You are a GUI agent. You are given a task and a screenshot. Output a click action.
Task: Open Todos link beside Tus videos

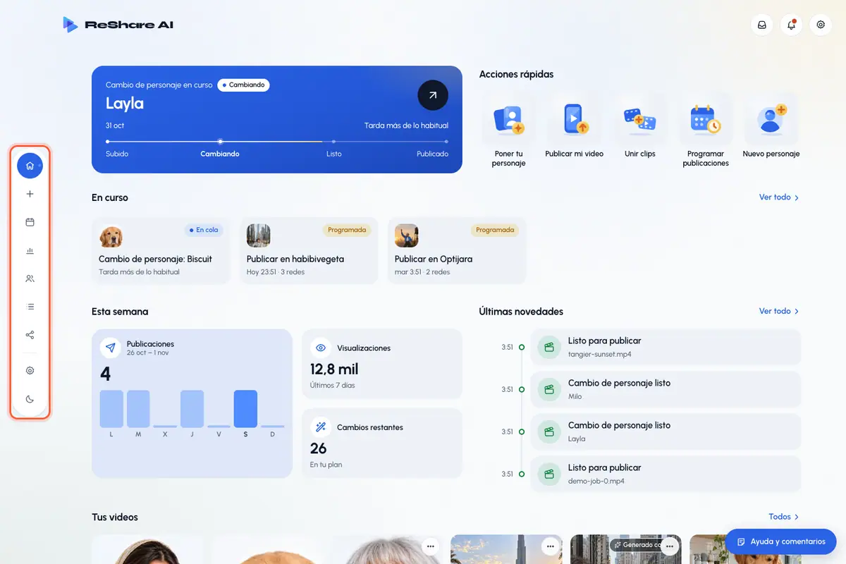pos(784,517)
